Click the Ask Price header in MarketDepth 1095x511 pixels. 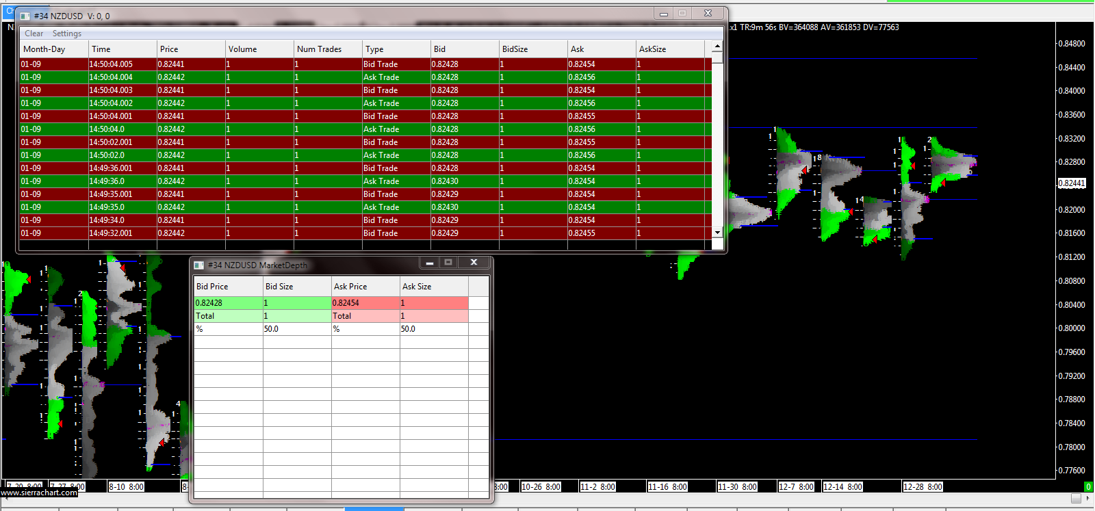(365, 287)
